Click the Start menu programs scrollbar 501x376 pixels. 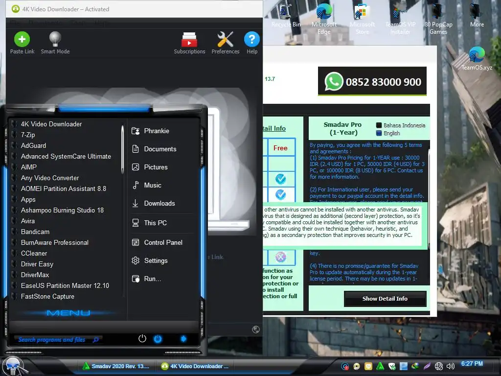pos(122,150)
